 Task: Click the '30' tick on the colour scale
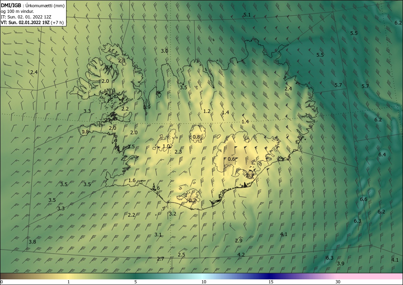point(338,282)
